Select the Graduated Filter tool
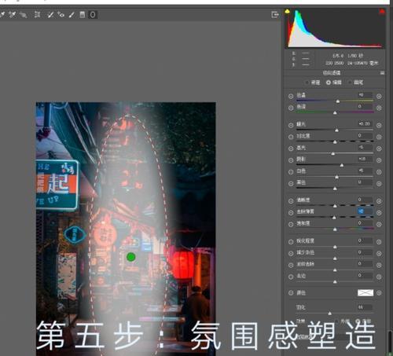Image resolution: width=393 pixels, height=356 pixels. click(83, 15)
